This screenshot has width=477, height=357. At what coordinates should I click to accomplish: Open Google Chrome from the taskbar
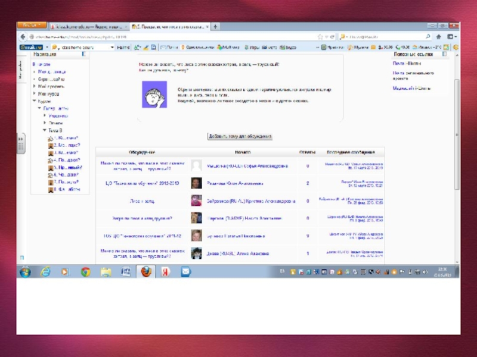click(x=85, y=271)
